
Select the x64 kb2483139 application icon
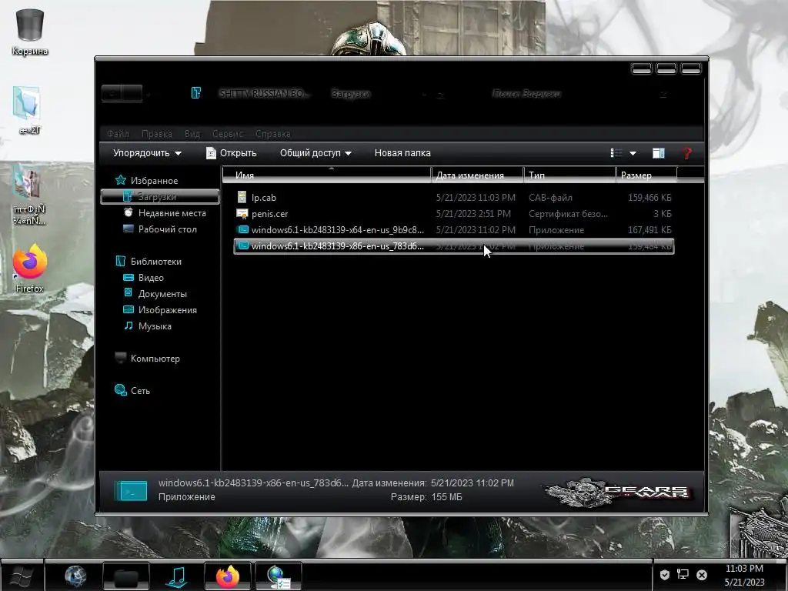(x=242, y=229)
